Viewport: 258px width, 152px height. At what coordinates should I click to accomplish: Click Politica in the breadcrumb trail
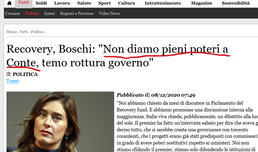pos(37,32)
